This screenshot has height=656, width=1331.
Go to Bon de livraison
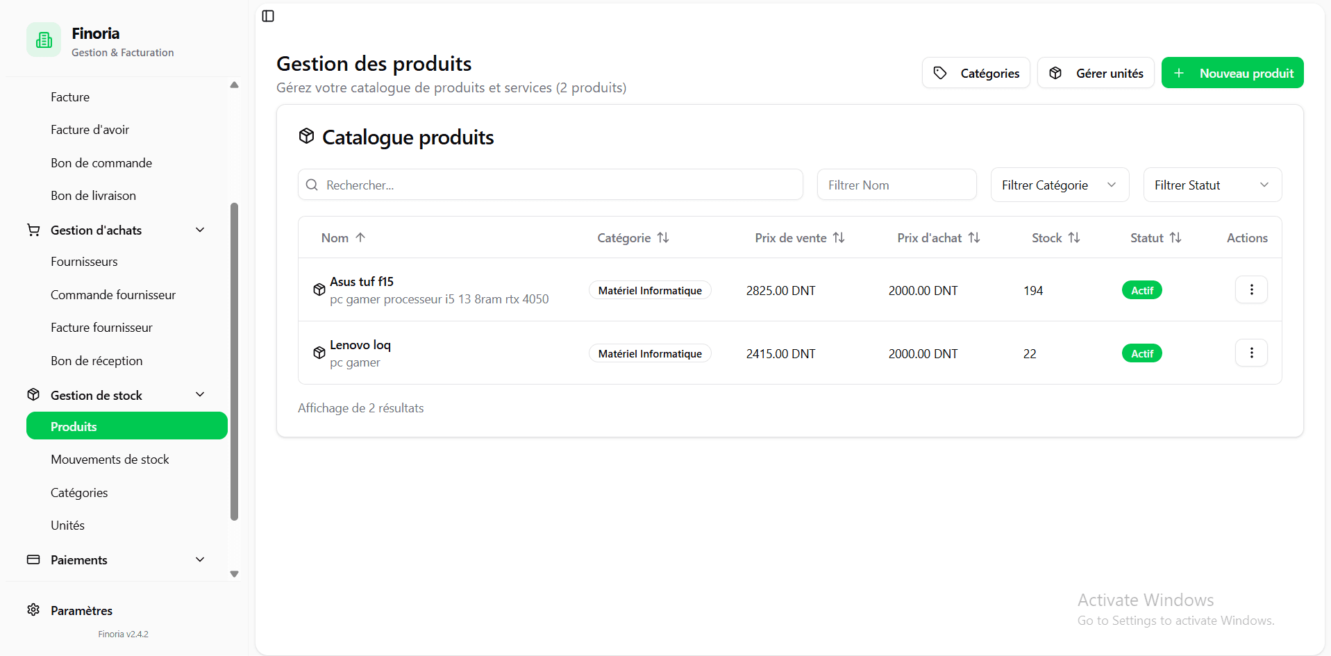point(93,196)
